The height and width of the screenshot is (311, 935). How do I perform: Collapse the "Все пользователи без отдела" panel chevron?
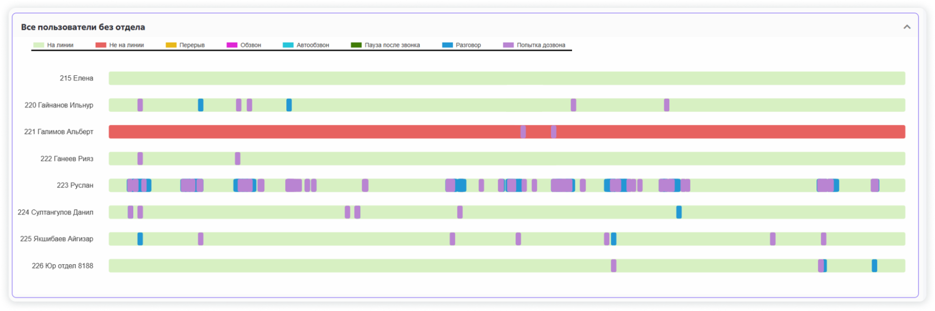click(x=906, y=27)
